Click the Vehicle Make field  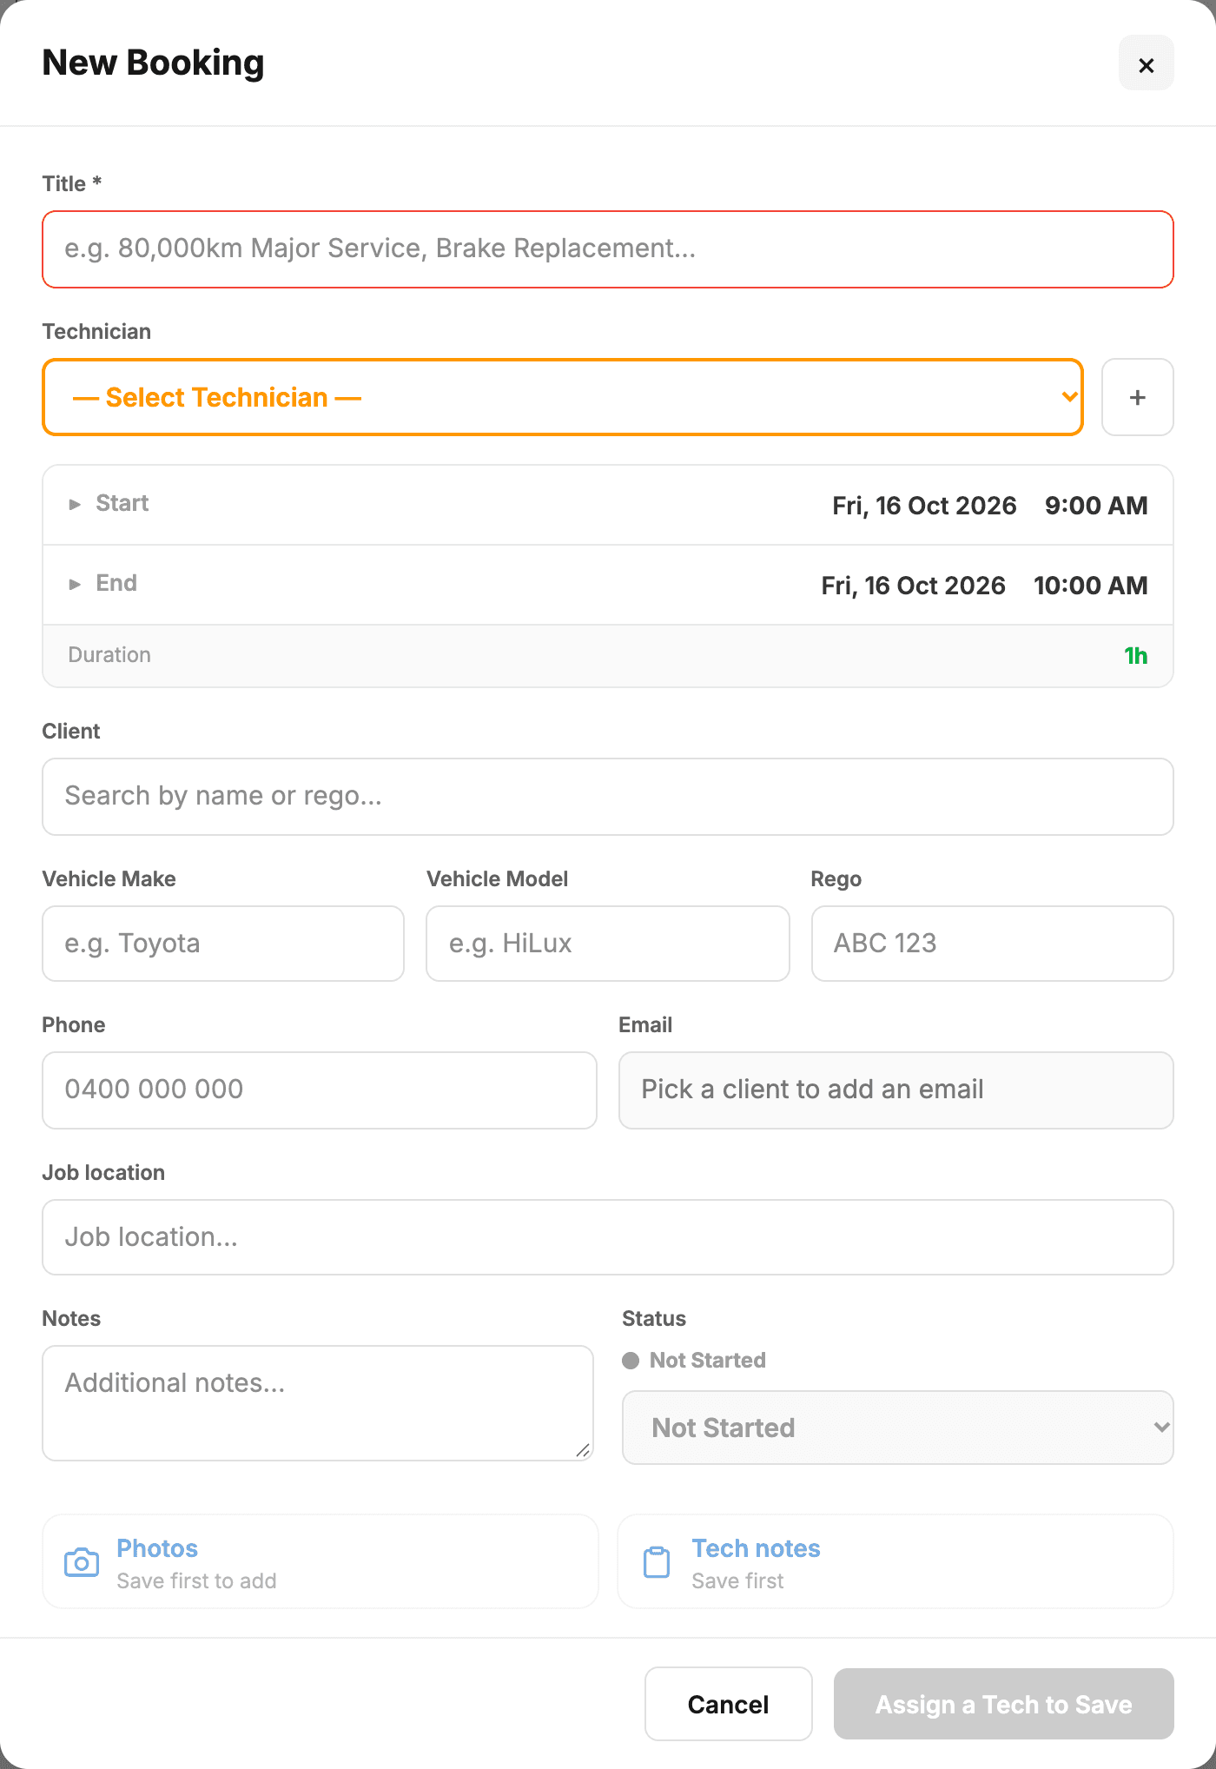coord(223,944)
